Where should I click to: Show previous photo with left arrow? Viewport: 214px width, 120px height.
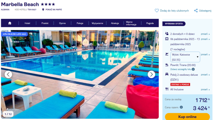[x=8, y=74]
